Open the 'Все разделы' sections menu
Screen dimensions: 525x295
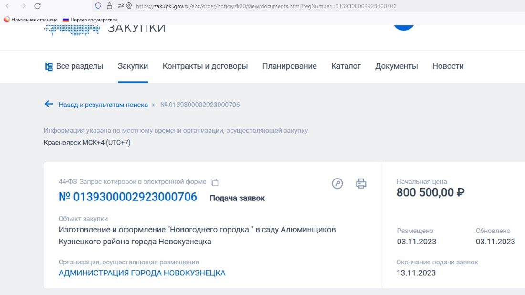coord(74,66)
